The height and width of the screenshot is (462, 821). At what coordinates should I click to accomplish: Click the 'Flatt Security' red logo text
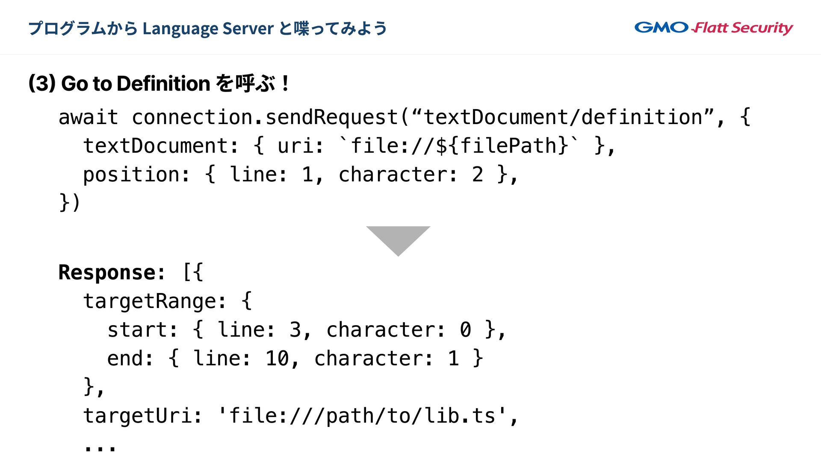pos(743,28)
